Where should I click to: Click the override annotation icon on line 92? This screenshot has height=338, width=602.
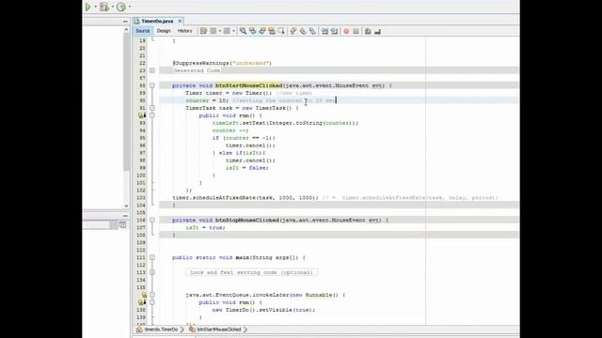(x=142, y=115)
